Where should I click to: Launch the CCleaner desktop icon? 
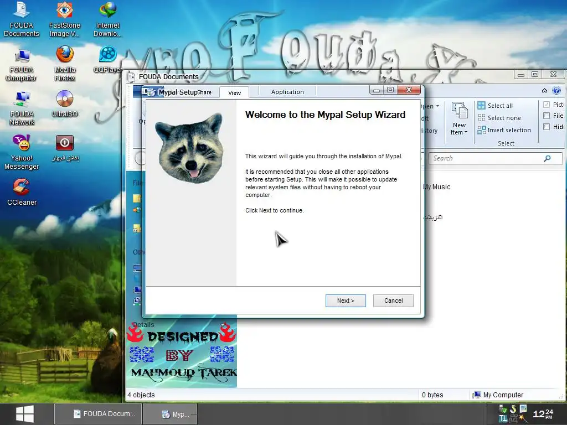click(x=22, y=192)
